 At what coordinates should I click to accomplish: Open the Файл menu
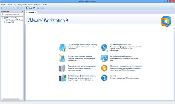pos(3,5)
